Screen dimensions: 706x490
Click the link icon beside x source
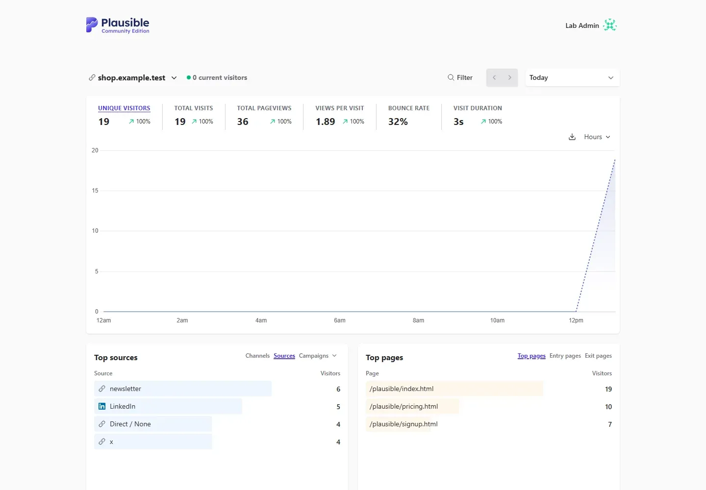[x=102, y=441]
